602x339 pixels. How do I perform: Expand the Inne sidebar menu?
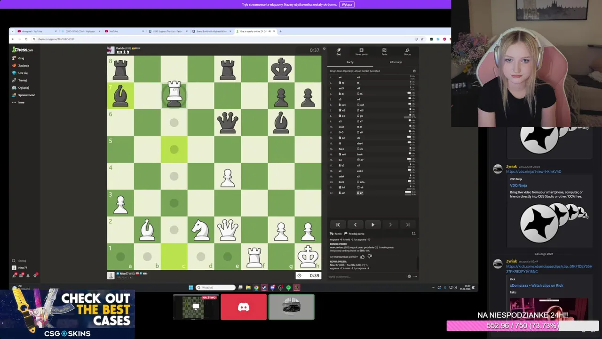(x=18, y=102)
